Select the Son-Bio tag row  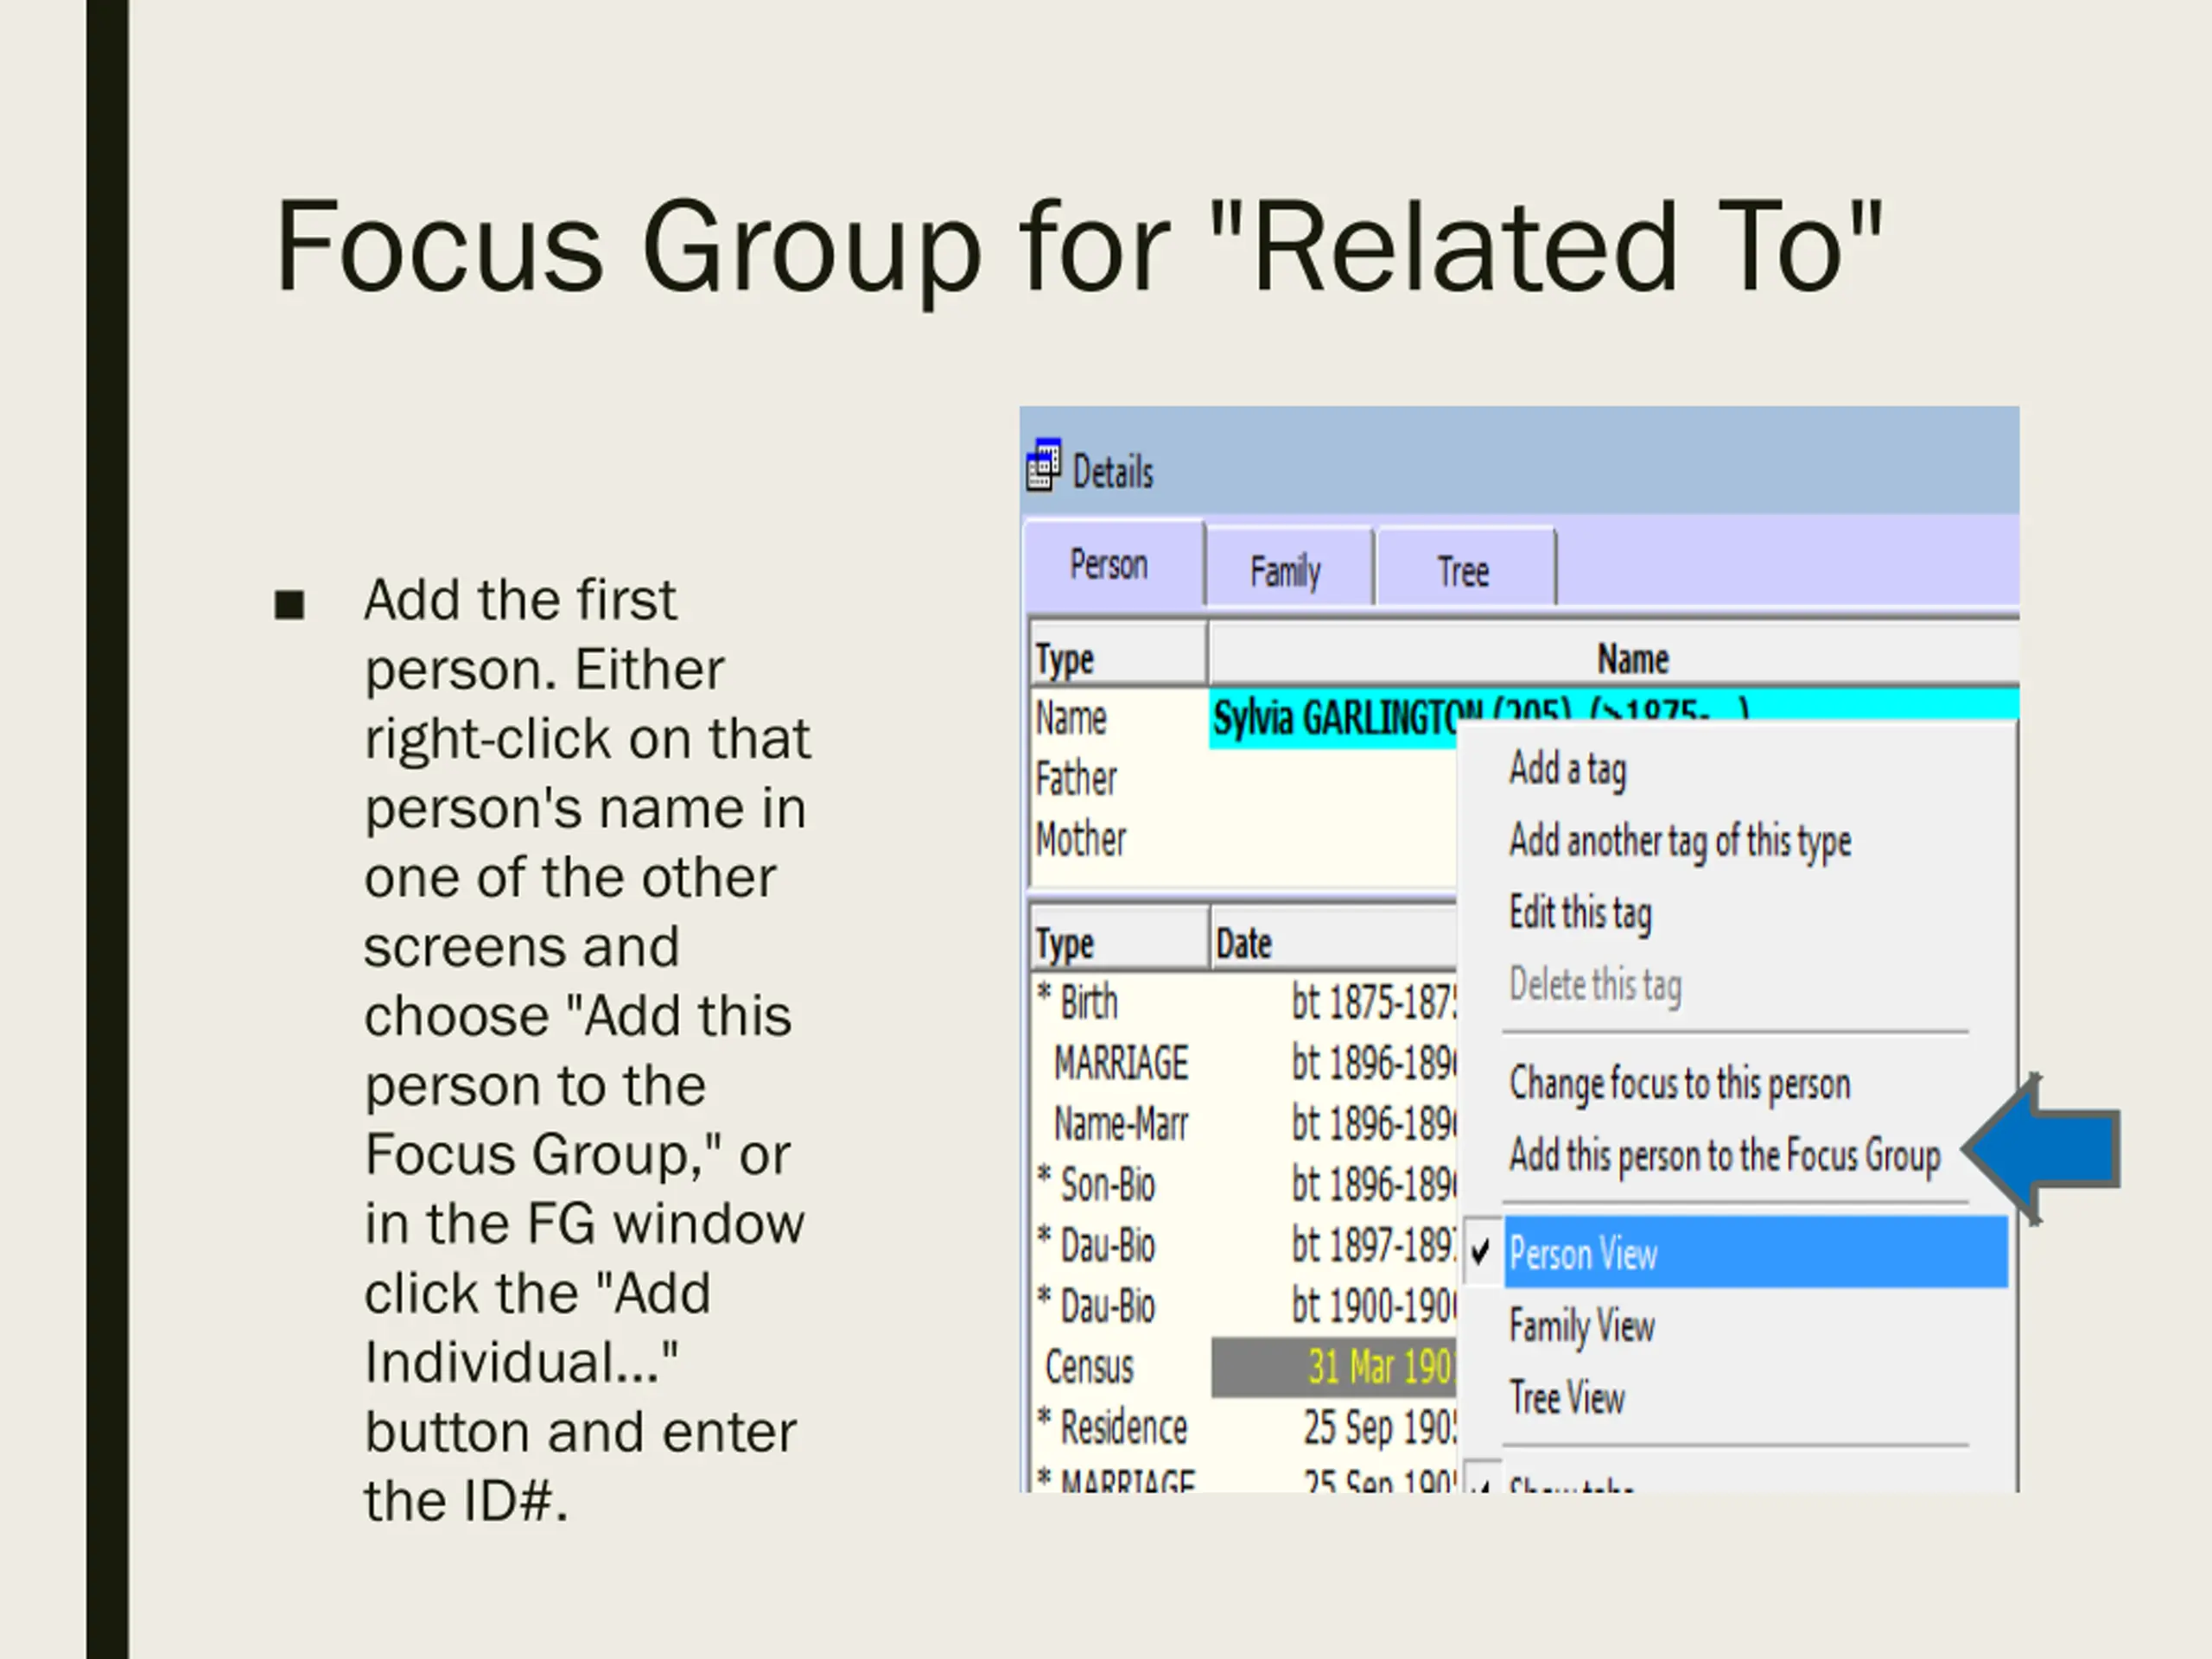point(1106,1185)
